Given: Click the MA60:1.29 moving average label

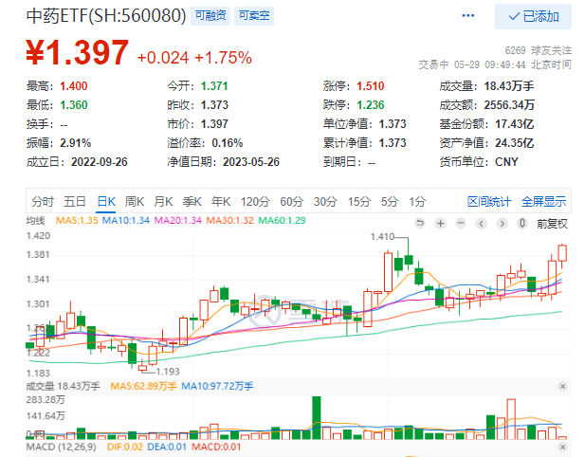Looking at the screenshot, I should tap(282, 221).
